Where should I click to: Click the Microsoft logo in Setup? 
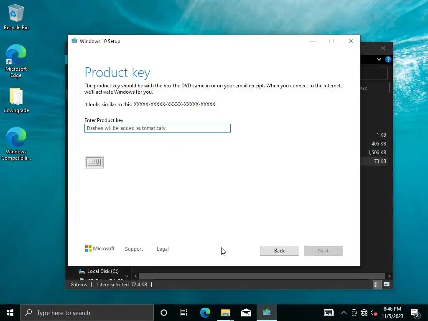(100, 249)
